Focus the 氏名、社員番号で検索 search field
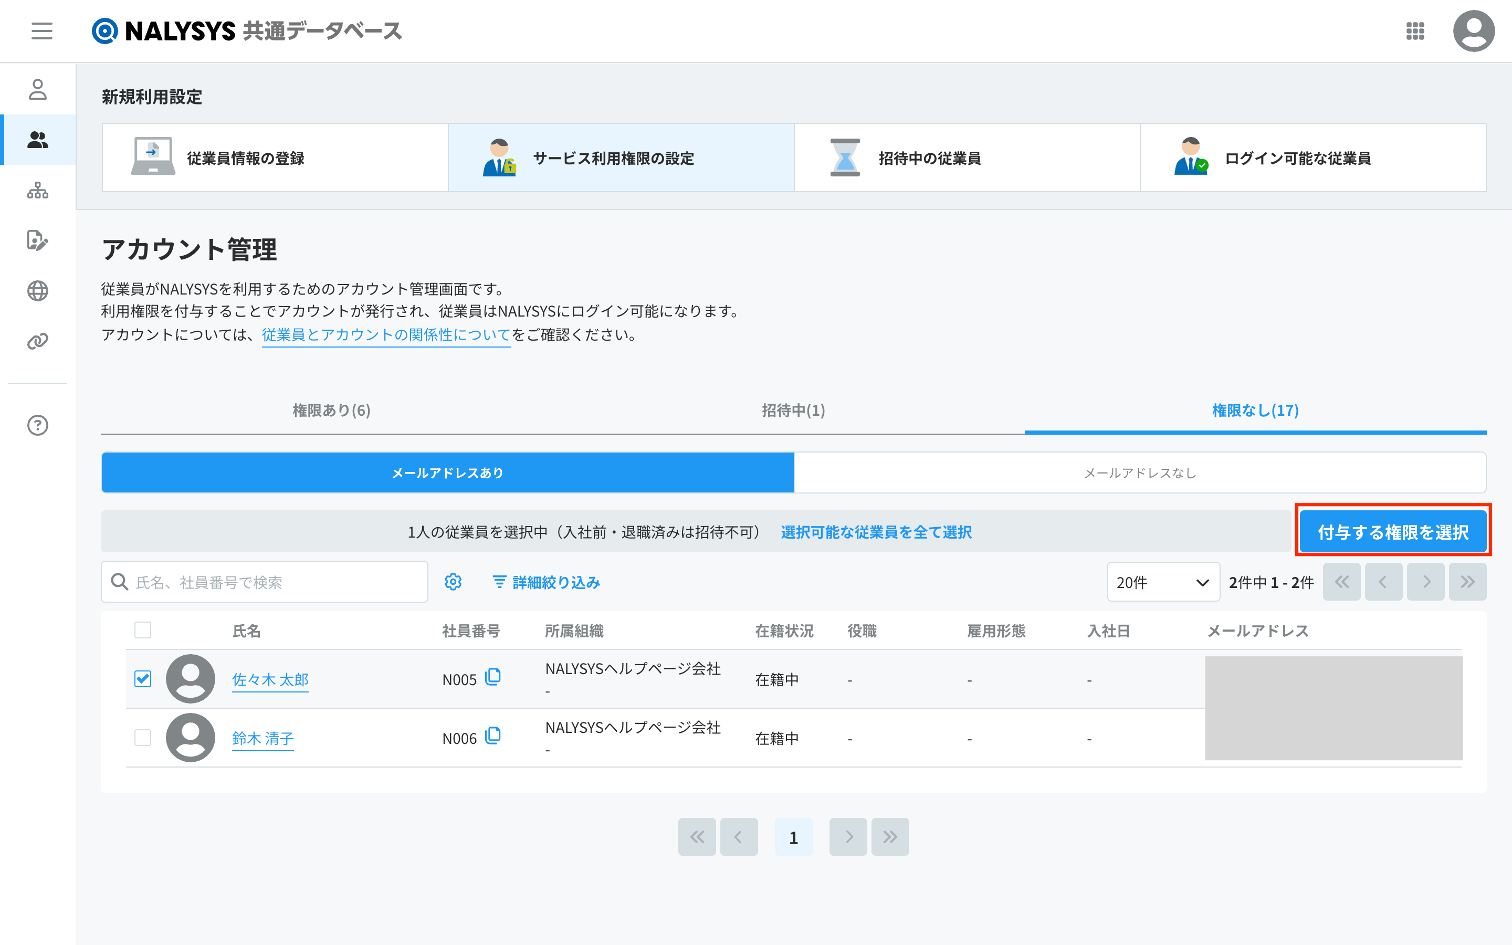 click(x=275, y=582)
